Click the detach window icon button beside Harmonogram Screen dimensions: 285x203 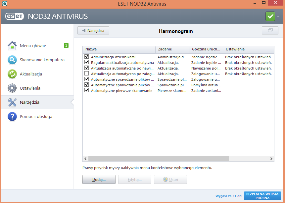point(270,30)
